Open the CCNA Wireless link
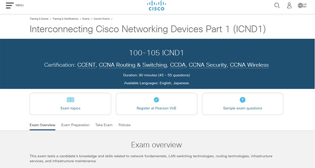 [x=249, y=65]
